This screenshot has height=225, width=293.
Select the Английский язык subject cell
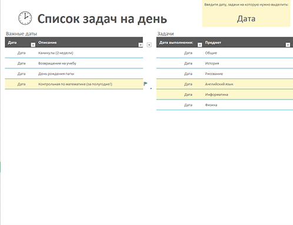[x=219, y=84]
